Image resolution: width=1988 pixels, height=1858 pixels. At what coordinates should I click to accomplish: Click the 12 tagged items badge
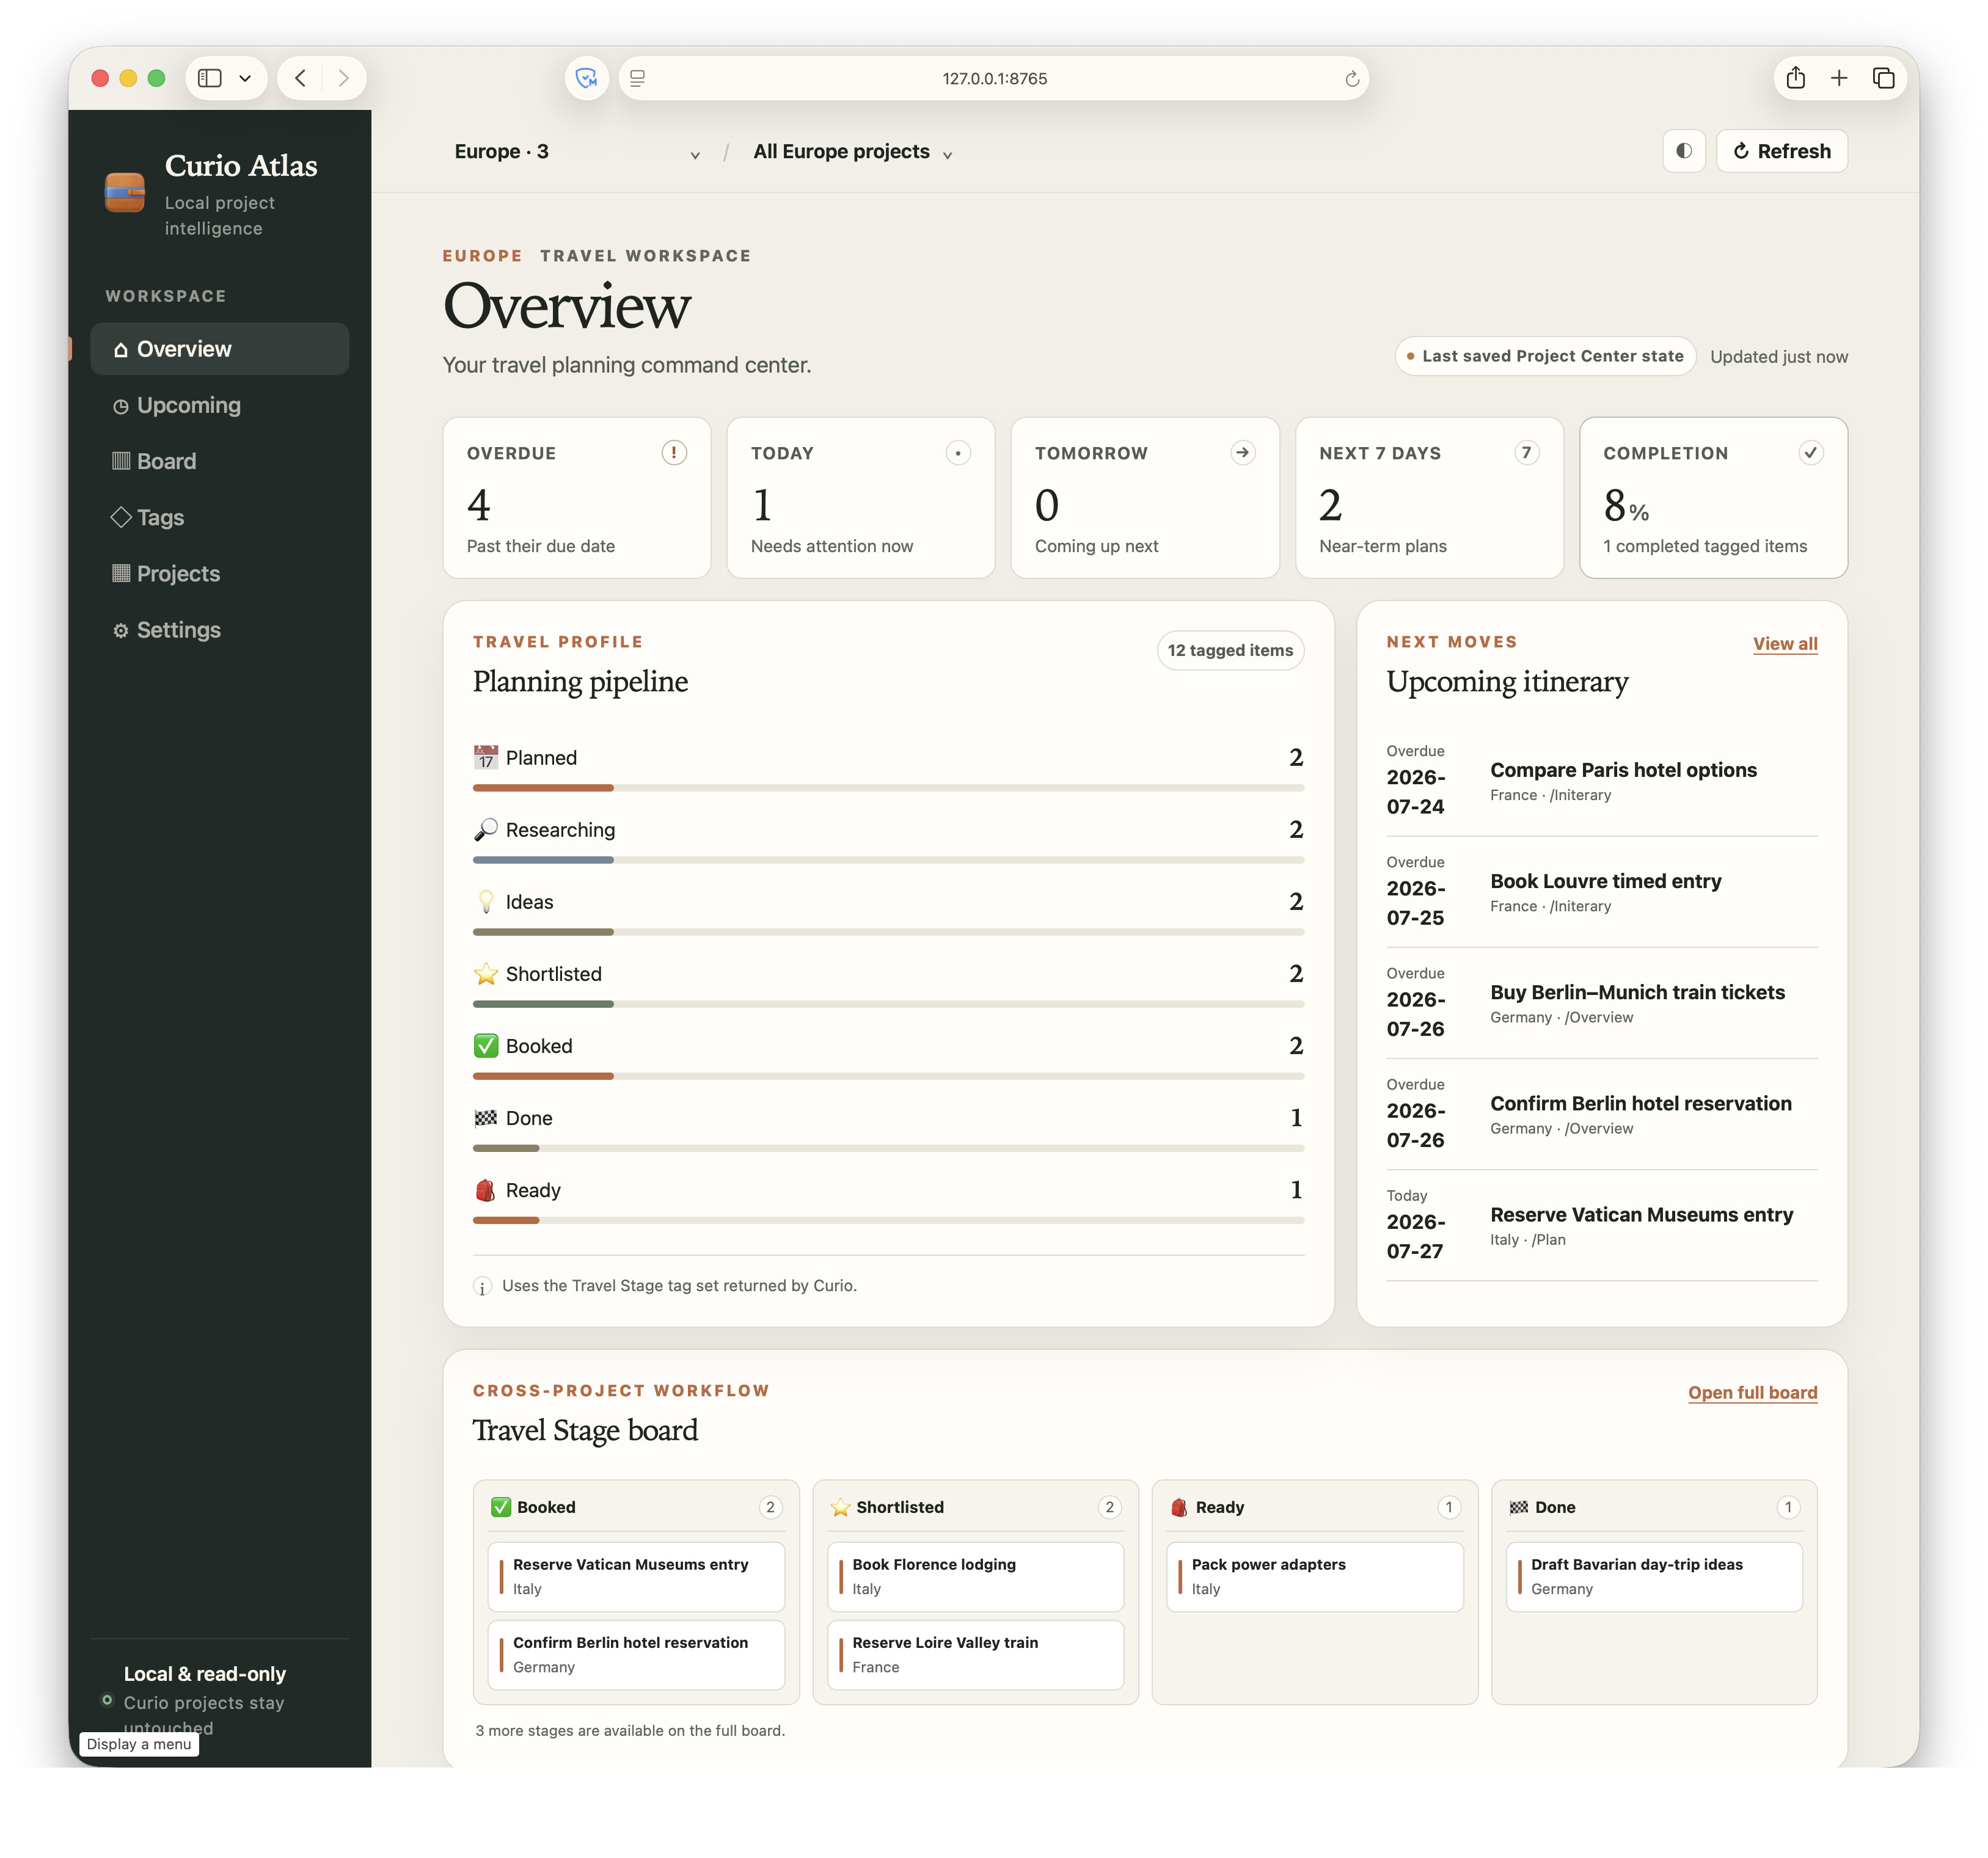pos(1230,650)
